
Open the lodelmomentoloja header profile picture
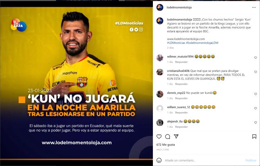[160, 8]
